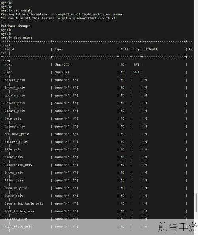Click the NO value in the Lock_tables_priv row

point(122,211)
